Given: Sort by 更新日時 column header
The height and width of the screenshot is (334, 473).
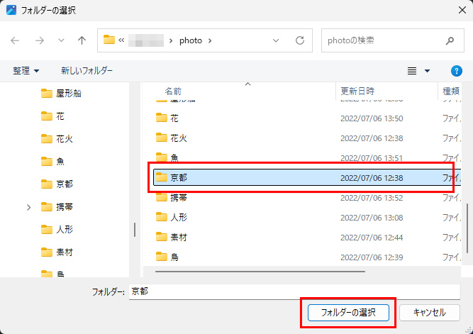Looking at the screenshot, I should click(357, 91).
